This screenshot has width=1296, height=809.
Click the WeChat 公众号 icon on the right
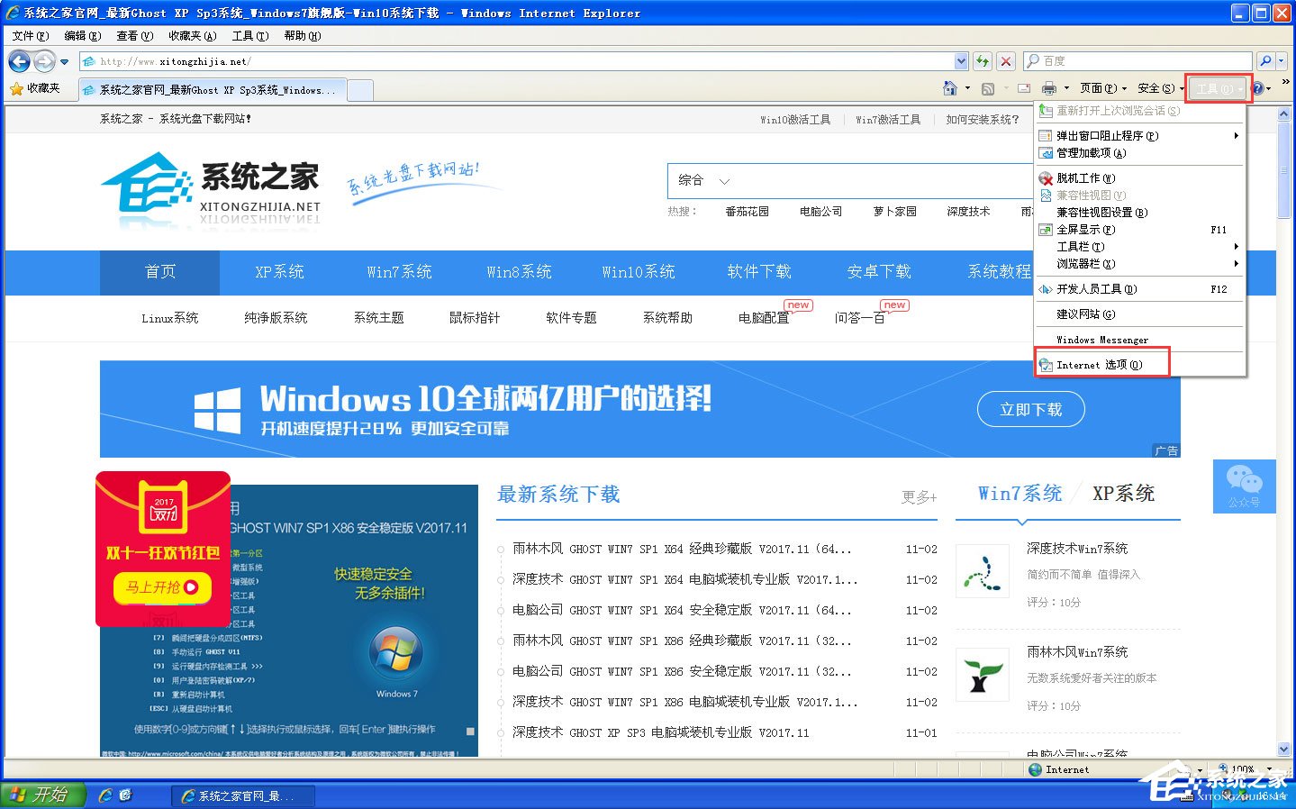click(1244, 486)
